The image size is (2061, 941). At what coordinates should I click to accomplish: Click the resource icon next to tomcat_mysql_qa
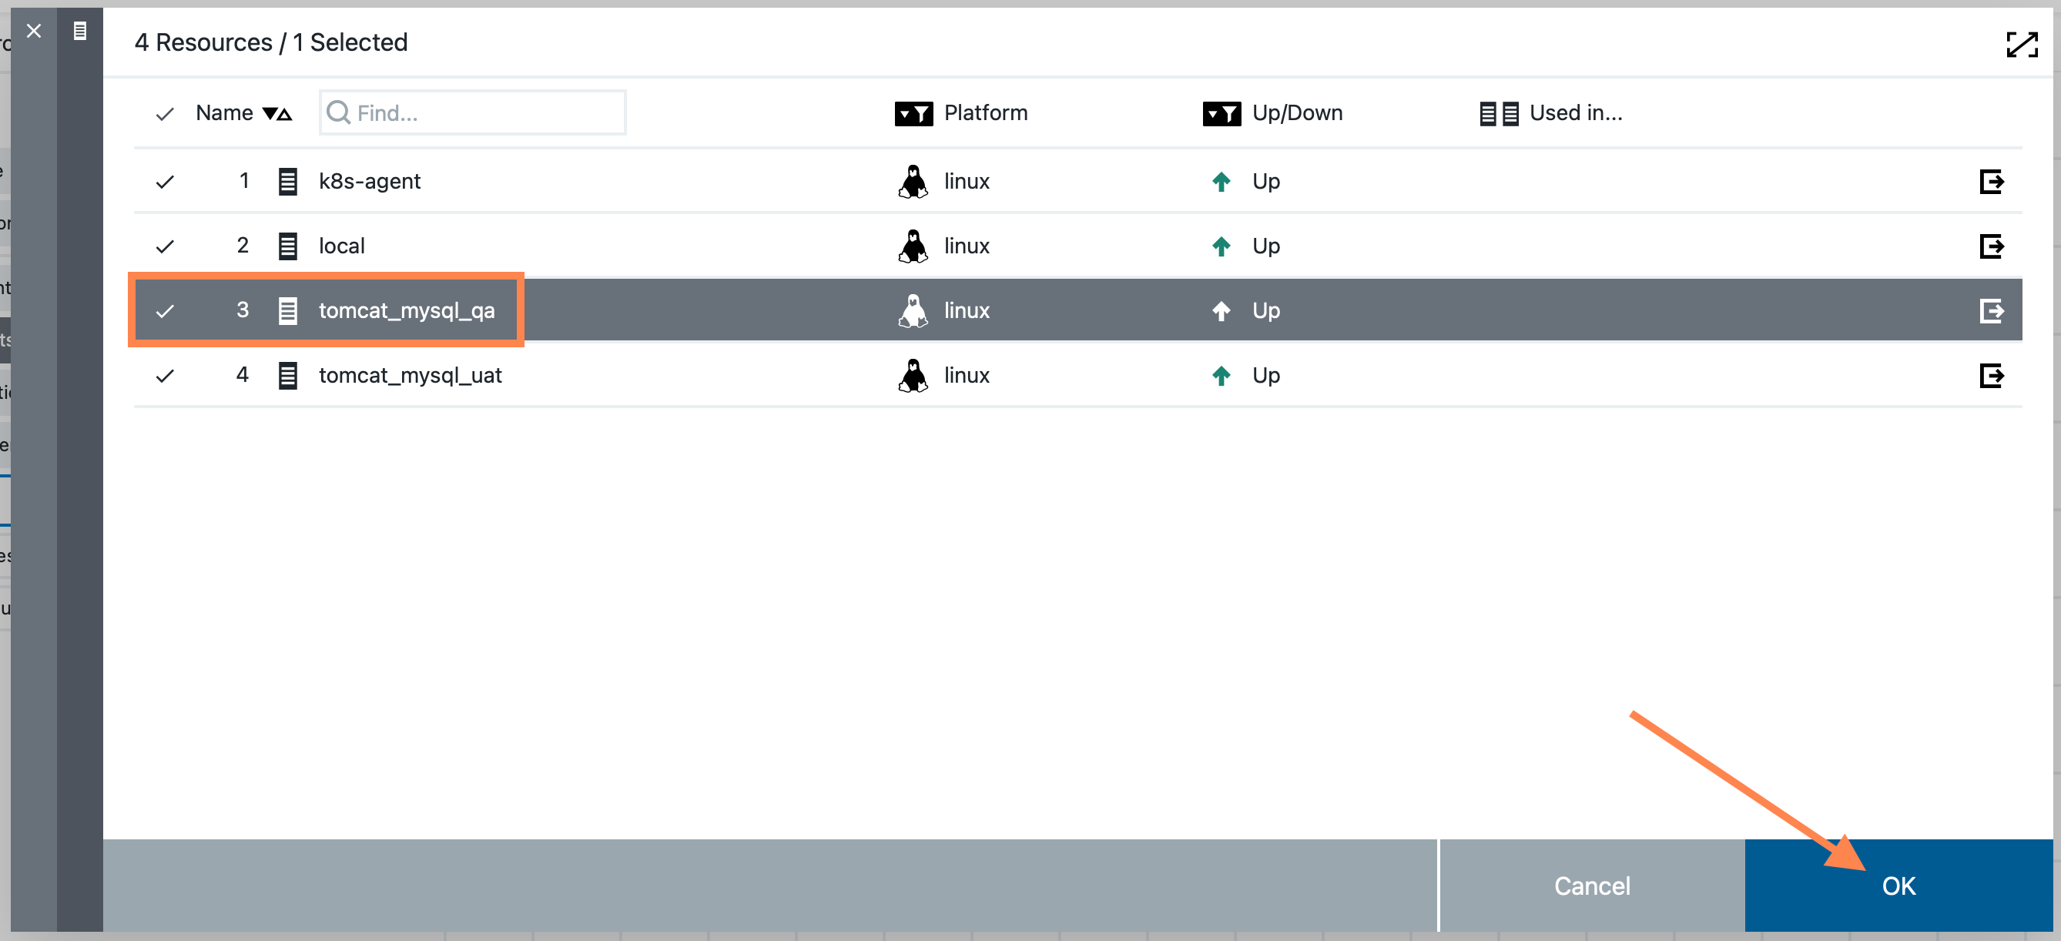[x=288, y=310]
